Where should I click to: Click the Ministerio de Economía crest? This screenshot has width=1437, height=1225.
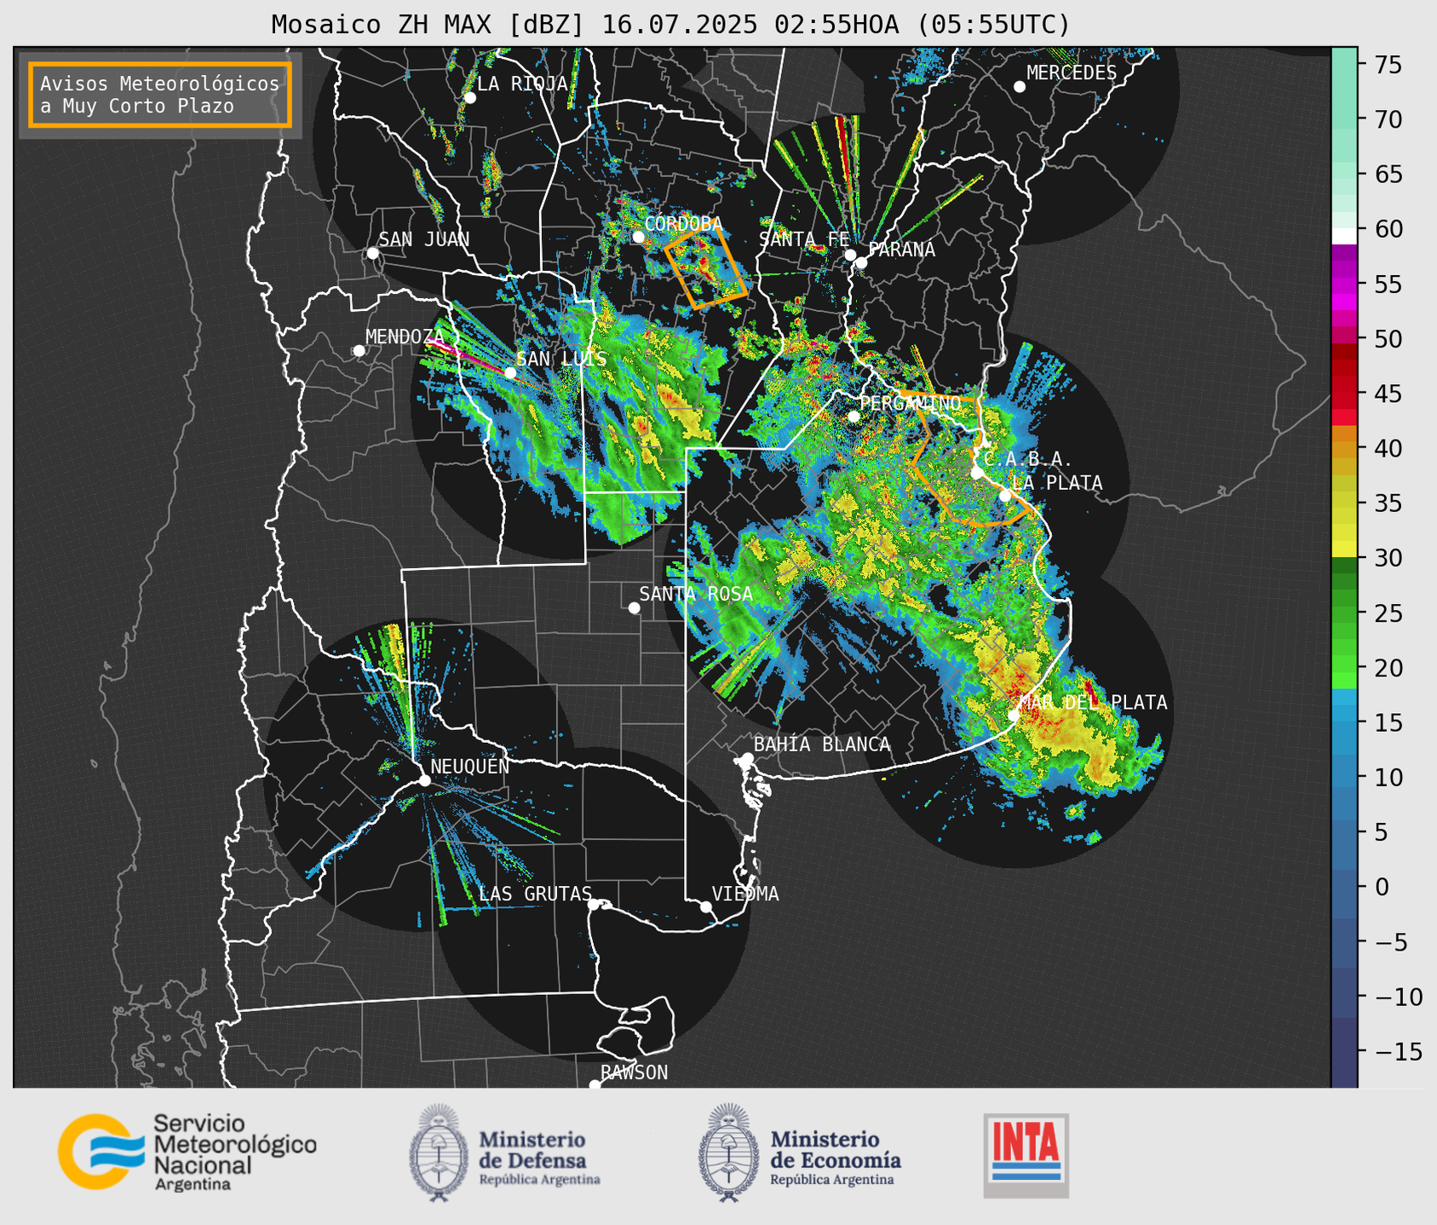coord(729,1153)
